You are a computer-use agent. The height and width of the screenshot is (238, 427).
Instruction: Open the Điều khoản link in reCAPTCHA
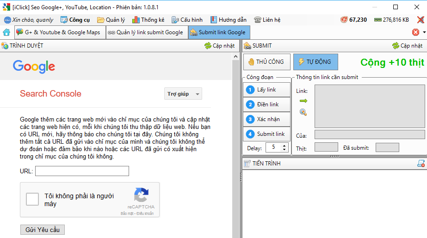click(x=145, y=214)
